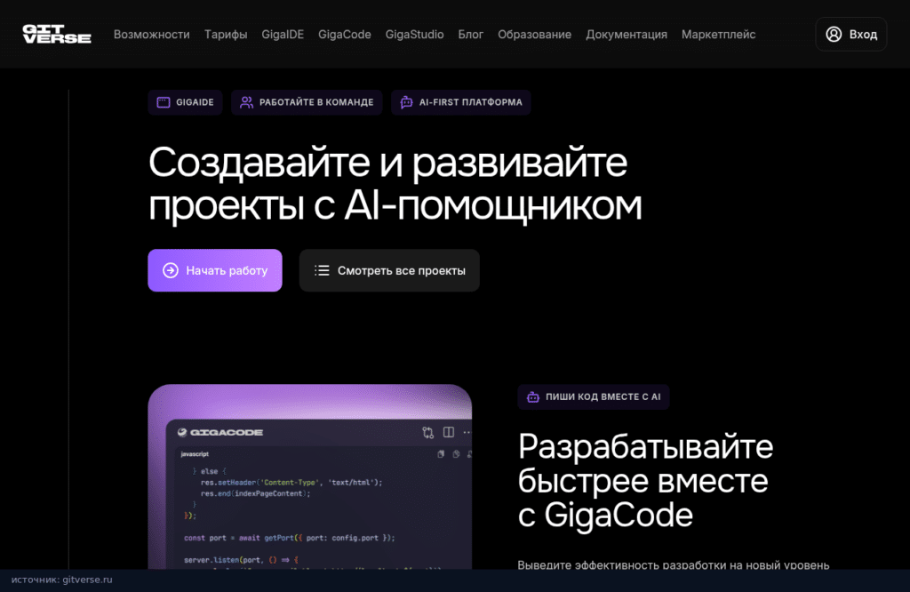Image resolution: width=910 pixels, height=592 pixels.
Task: Click the Начать работу button
Action: [x=215, y=270]
